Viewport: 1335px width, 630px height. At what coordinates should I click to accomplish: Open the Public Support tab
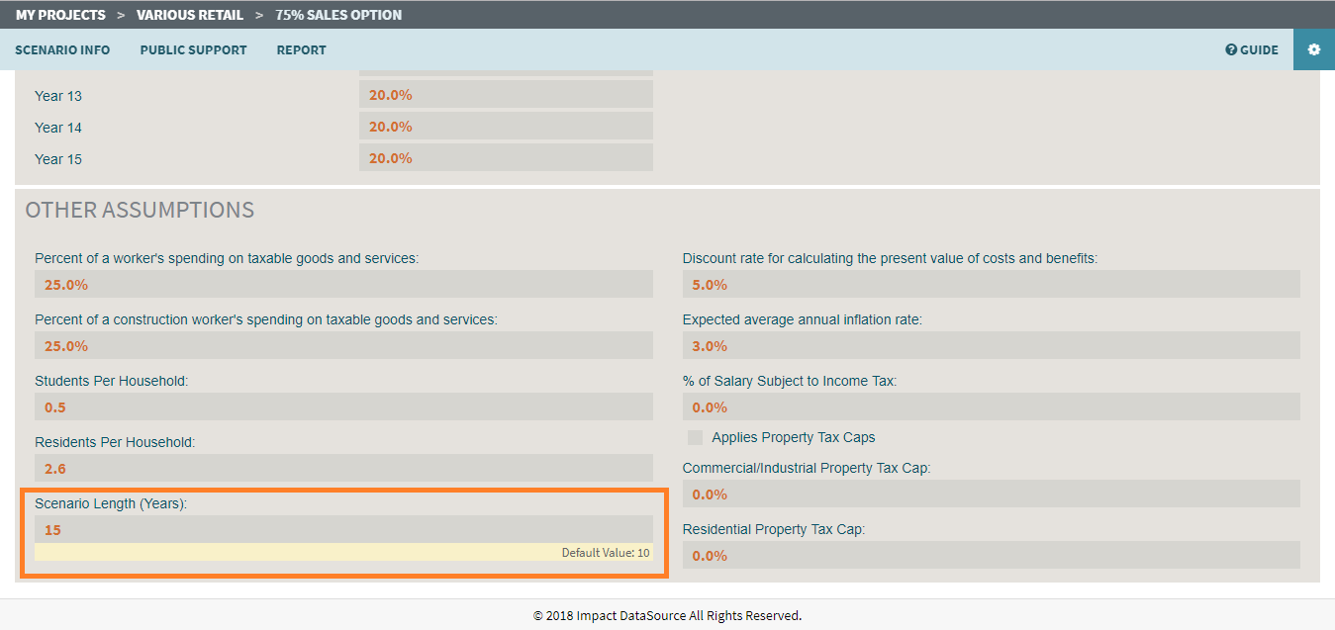pos(193,49)
